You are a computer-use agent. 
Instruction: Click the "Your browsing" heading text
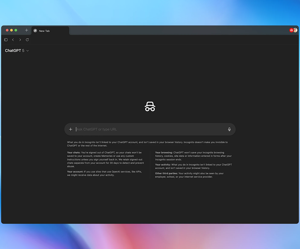pos(164,153)
